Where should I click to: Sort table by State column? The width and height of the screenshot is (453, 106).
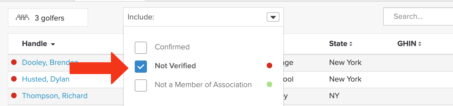(338, 44)
